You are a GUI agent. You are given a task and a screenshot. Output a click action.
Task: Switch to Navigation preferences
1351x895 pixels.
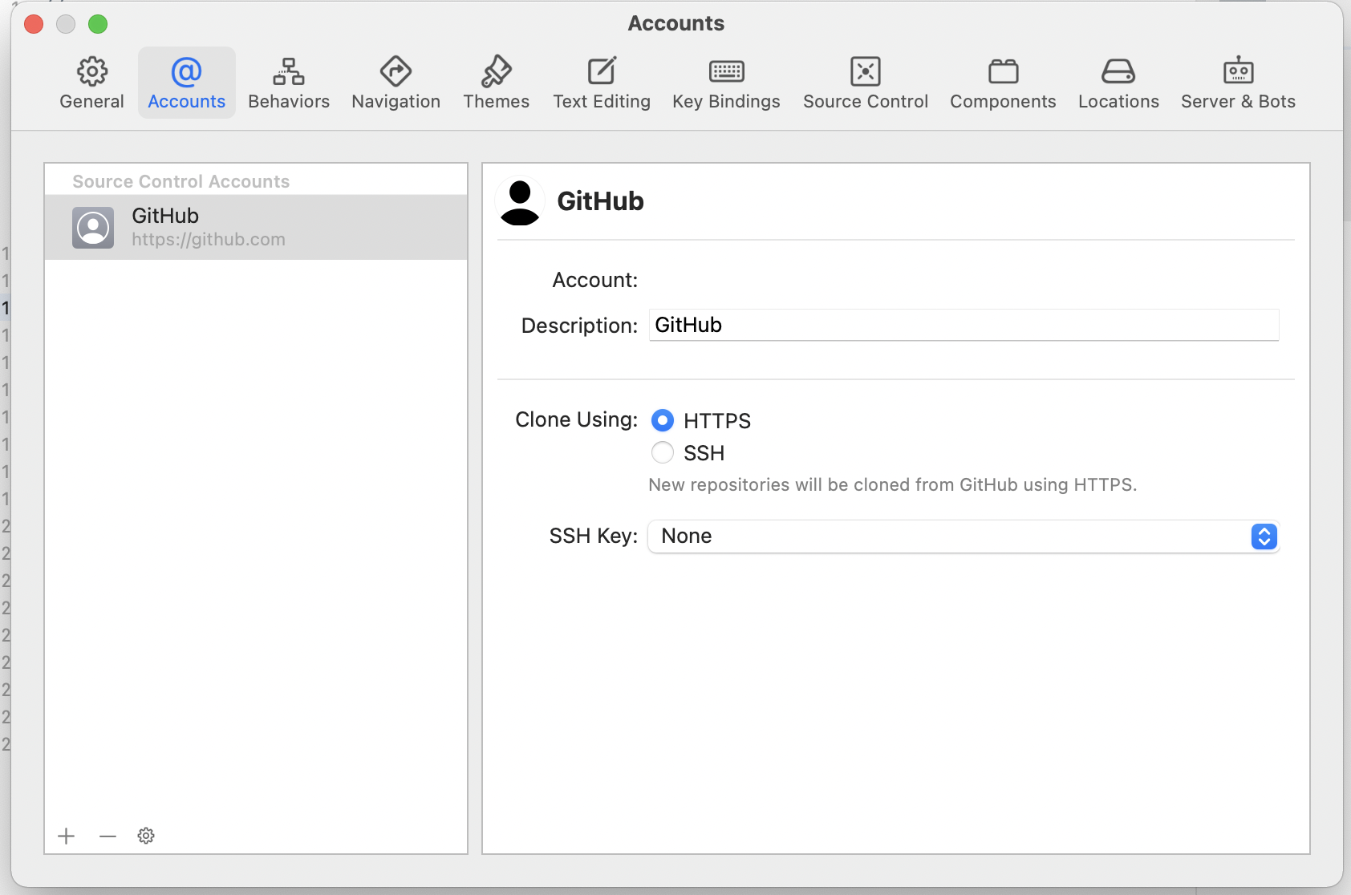396,83
